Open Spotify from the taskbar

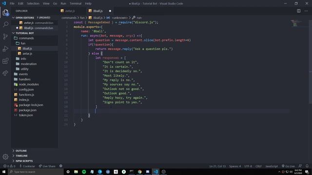click(x=84, y=172)
